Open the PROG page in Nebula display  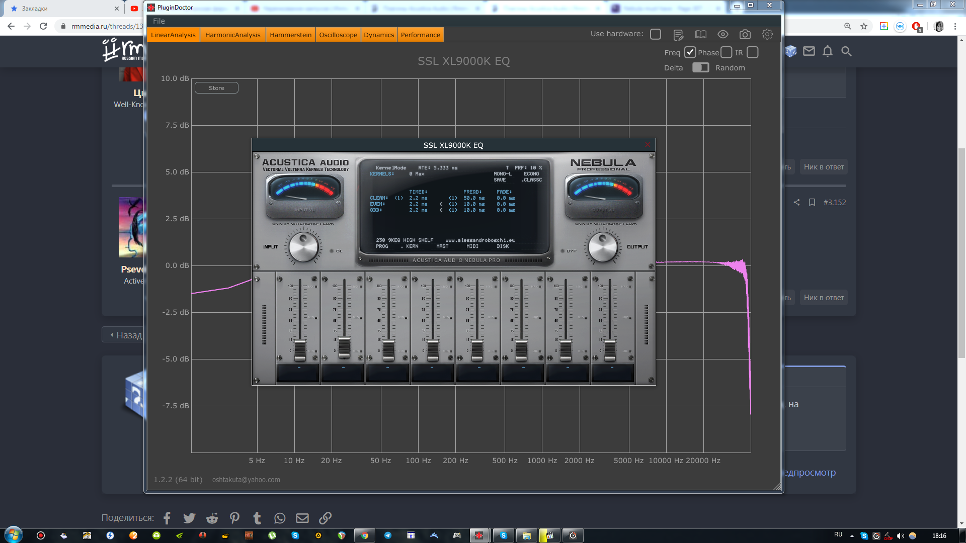click(x=382, y=246)
